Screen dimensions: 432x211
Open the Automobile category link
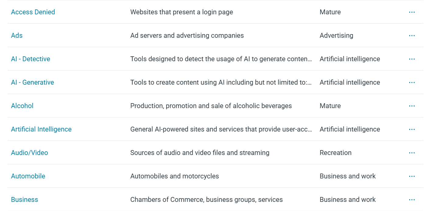[28, 176]
